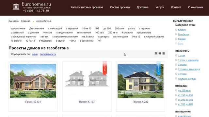Select the одноэтажные tag

[18, 29]
